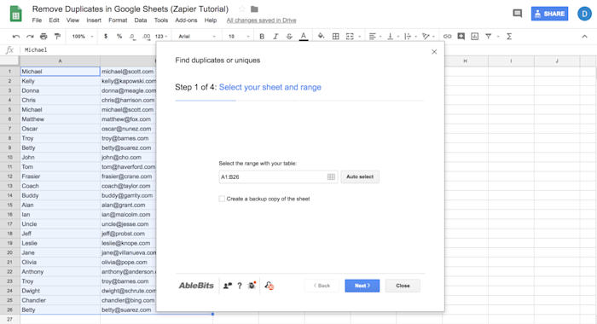
Task: Open the Arial font dropdown
Action: click(197, 37)
